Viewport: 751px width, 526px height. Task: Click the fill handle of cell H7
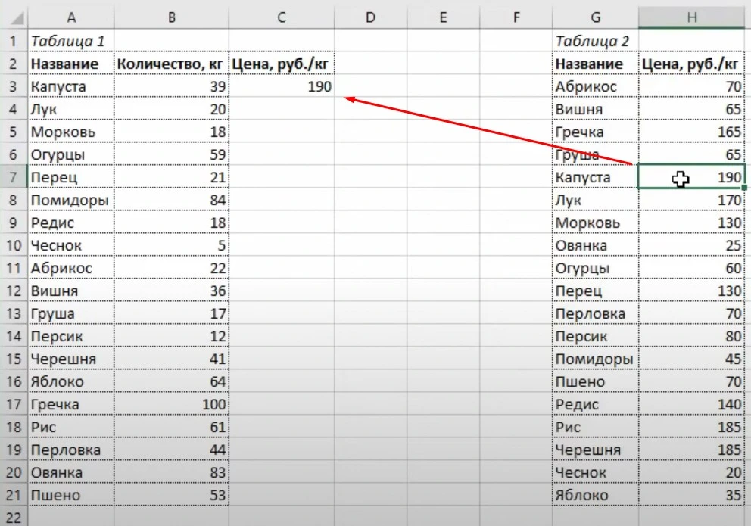746,188
